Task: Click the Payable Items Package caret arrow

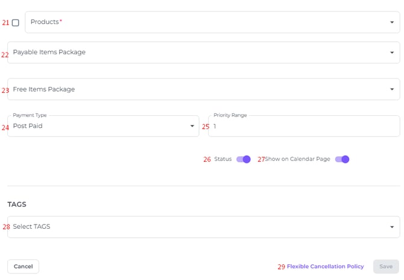Action: pos(392,53)
